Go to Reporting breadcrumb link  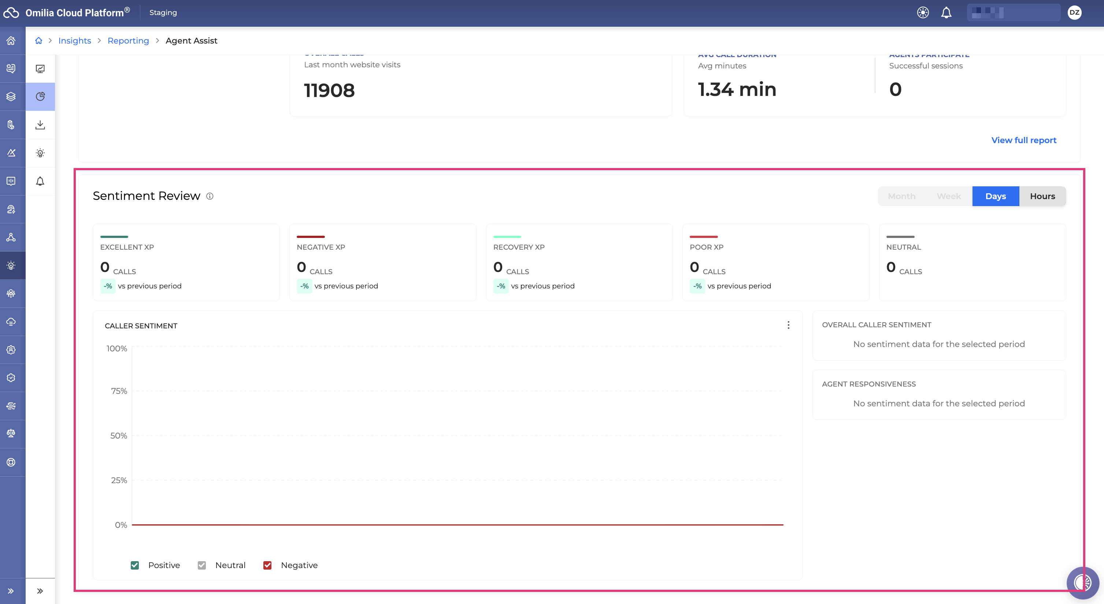click(x=128, y=40)
